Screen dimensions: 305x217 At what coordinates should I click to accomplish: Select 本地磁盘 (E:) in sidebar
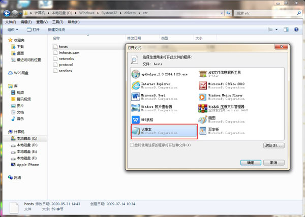click(x=24, y=151)
